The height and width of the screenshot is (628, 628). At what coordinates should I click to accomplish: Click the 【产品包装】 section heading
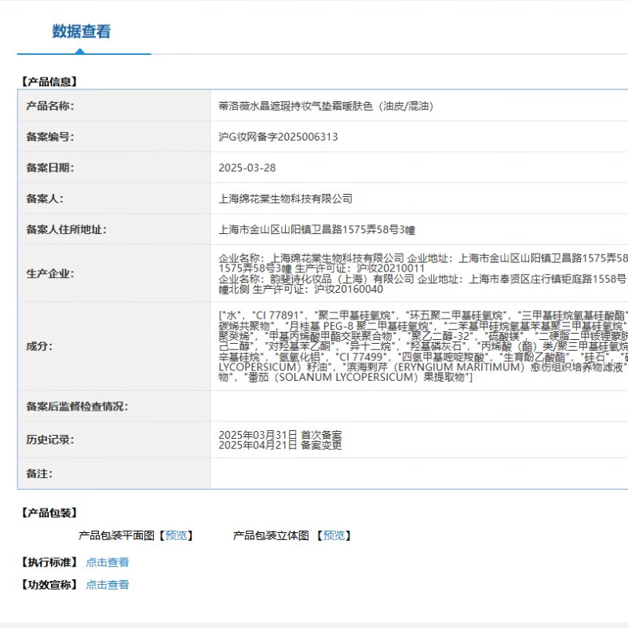[49, 513]
